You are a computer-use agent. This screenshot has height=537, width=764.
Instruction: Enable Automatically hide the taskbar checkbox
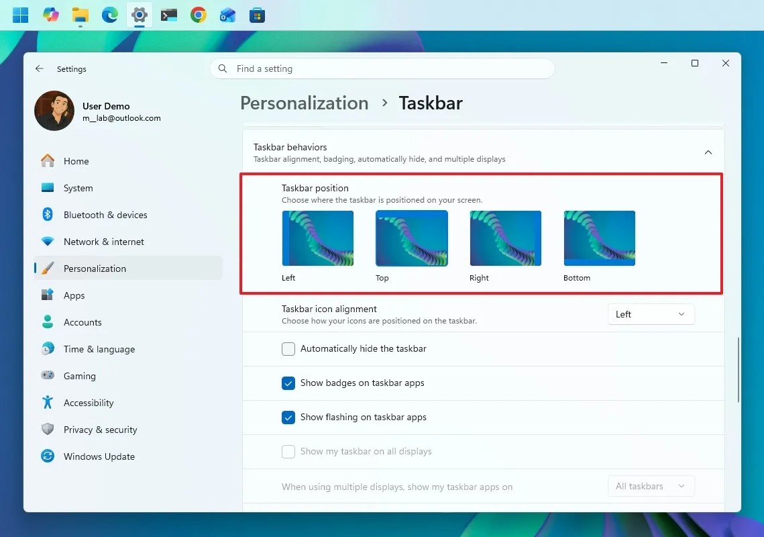pyautogui.click(x=288, y=349)
